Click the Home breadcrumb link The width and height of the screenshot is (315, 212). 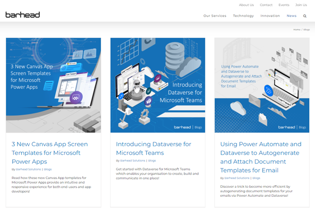[x=297, y=29]
